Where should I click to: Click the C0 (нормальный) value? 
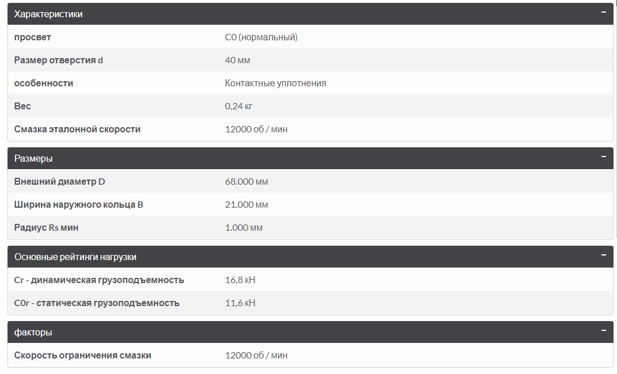[261, 37]
